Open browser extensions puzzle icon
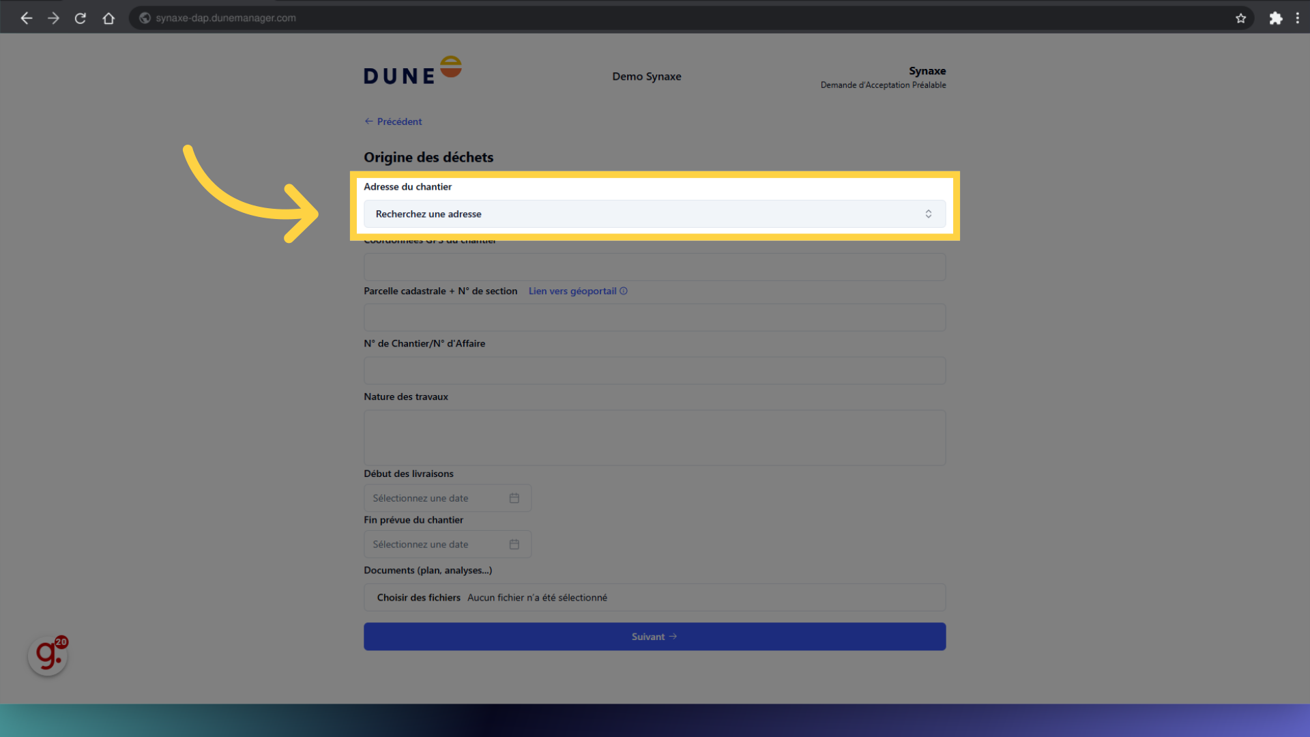The image size is (1310, 737). tap(1275, 18)
